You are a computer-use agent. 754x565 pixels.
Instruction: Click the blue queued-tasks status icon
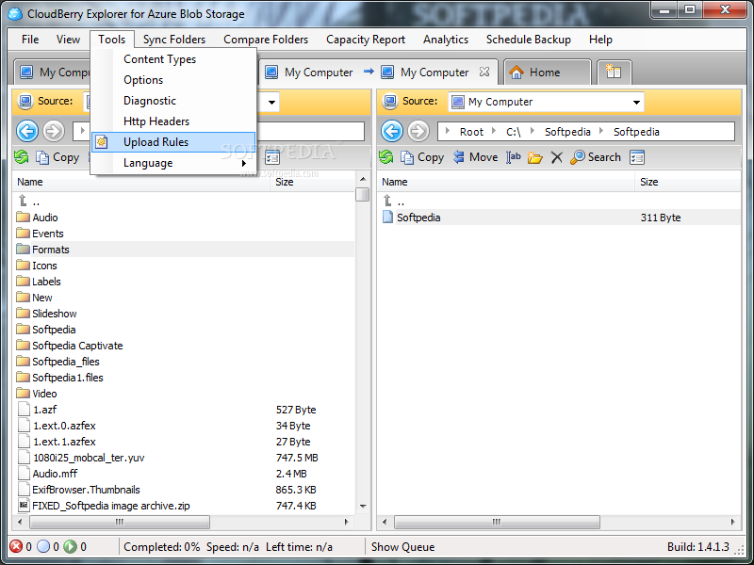pyautogui.click(x=43, y=546)
